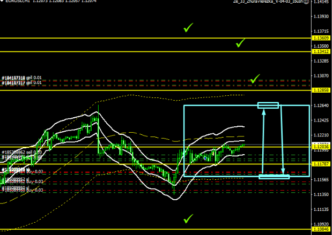Click the topmost green checkmark
This screenshot has width=332, height=235.
pyautogui.click(x=188, y=27)
